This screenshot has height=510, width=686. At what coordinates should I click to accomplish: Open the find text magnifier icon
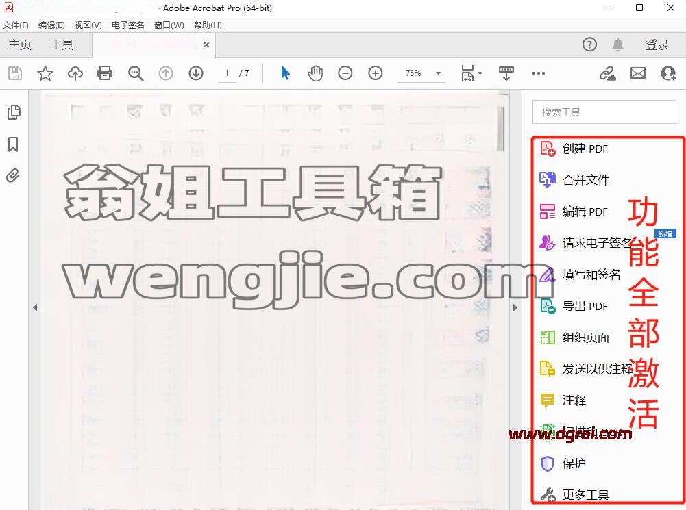136,73
